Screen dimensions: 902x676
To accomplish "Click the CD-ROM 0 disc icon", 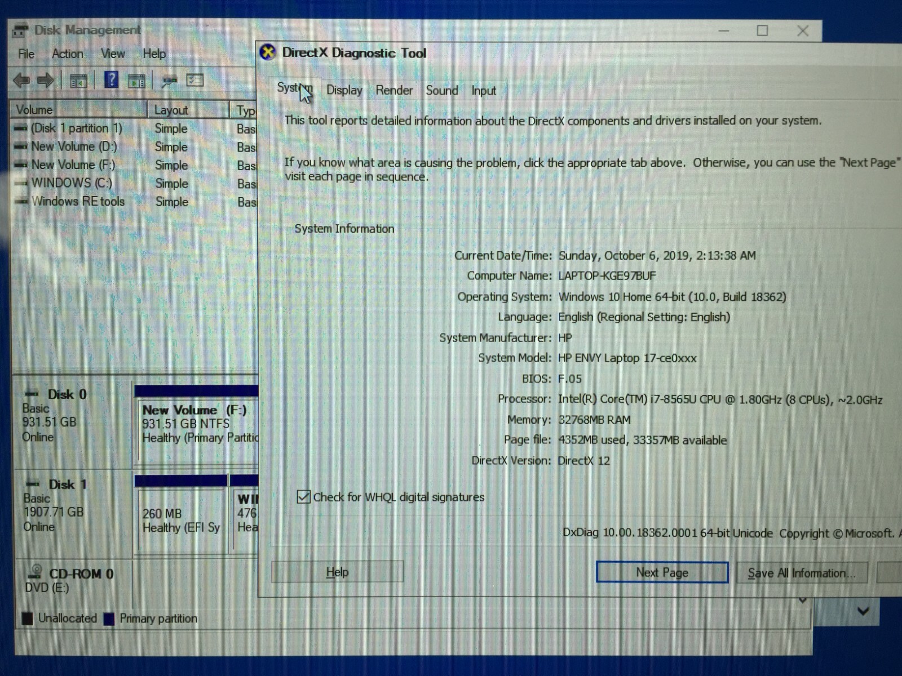I will coord(36,572).
